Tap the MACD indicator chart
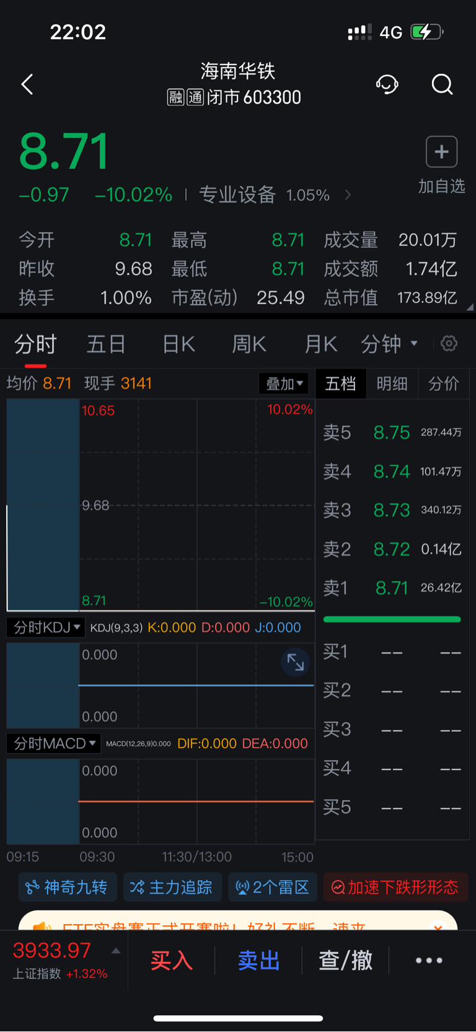This screenshot has height=1032, width=476. click(x=161, y=801)
